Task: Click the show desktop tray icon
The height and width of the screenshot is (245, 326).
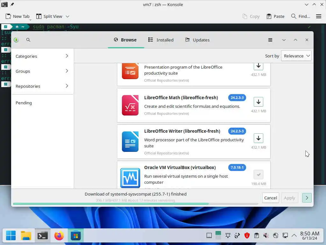Action: 209,235
